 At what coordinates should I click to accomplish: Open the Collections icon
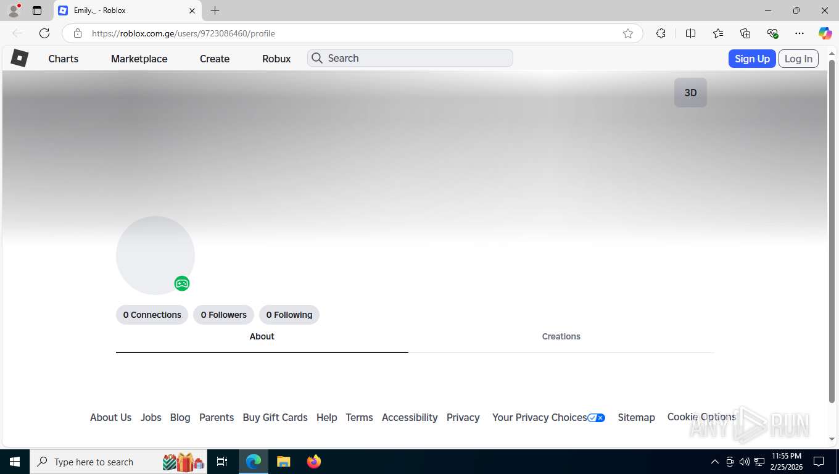tap(745, 33)
